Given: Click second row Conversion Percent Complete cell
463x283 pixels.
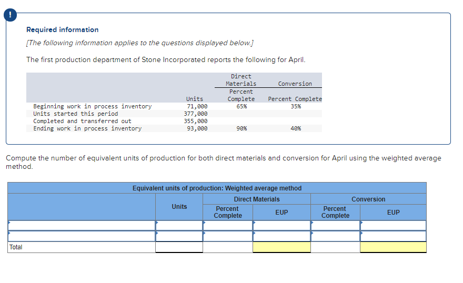Looking at the screenshot, I should [x=336, y=236].
